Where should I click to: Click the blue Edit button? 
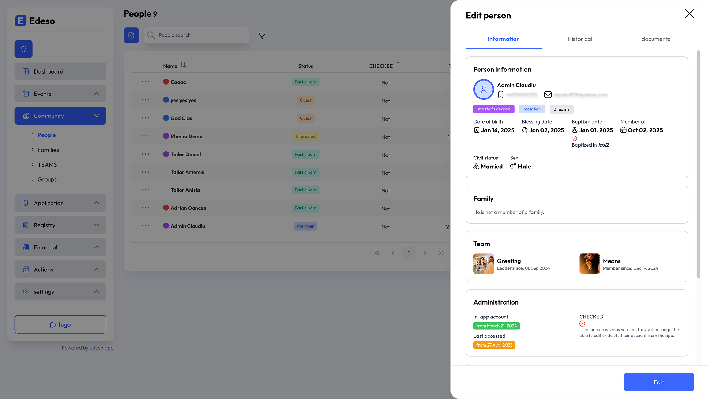(x=658, y=382)
